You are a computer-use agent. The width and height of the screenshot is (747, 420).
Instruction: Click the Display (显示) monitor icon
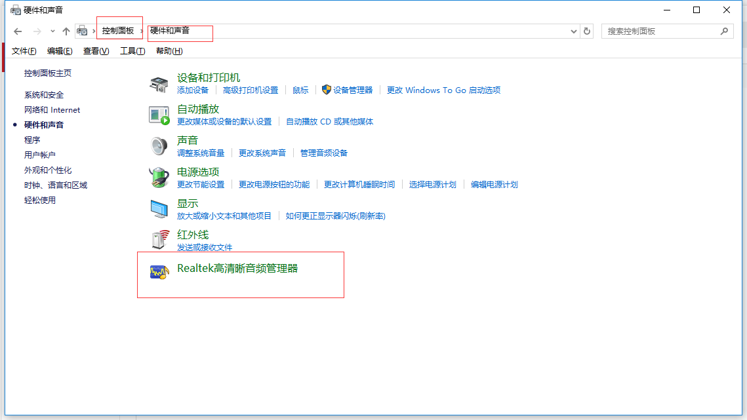(159, 209)
